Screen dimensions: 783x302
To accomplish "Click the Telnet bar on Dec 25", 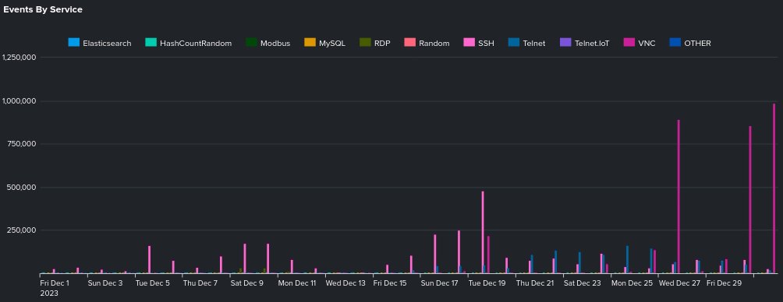I will (627, 259).
